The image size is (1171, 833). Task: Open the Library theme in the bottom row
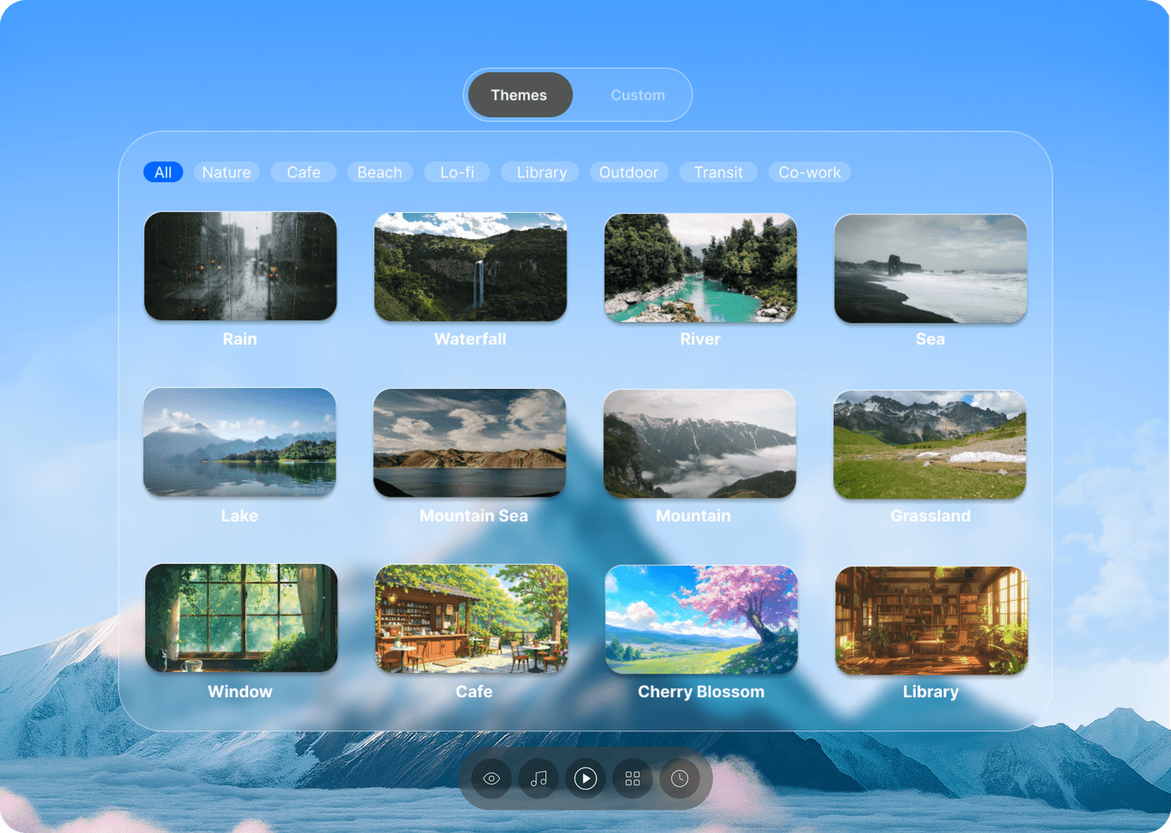point(930,620)
